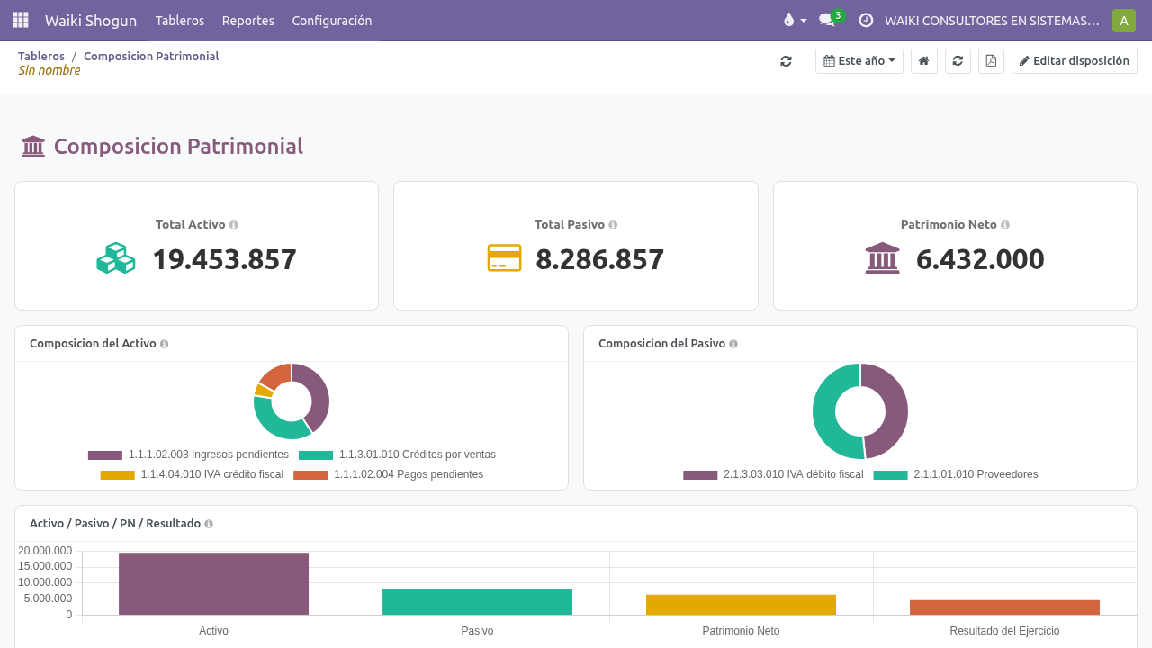Screen dimensions: 1152x648
Task: Click the standalone refresh icon left of date filter
Action: 786,61
